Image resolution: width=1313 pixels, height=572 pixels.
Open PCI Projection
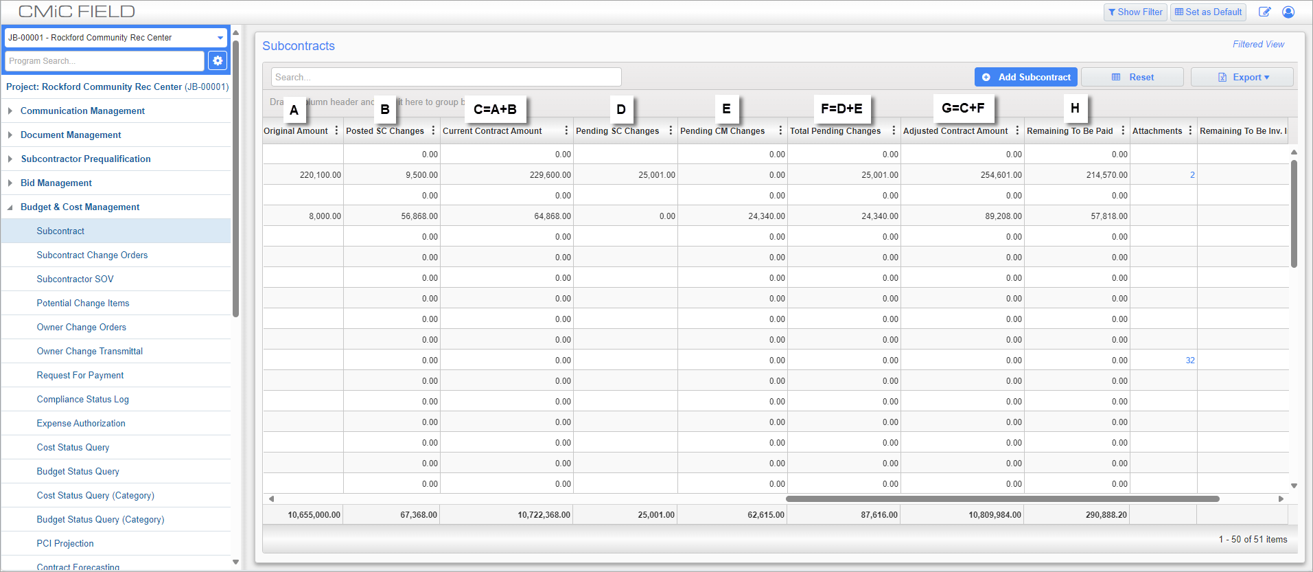point(65,543)
